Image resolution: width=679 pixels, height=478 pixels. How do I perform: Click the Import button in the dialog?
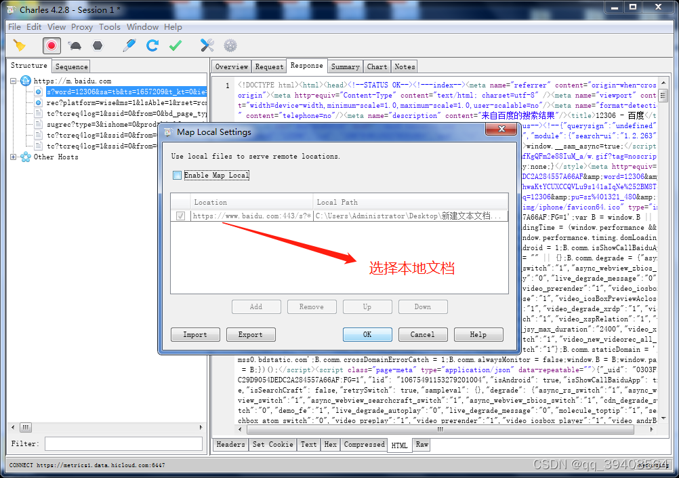[195, 334]
